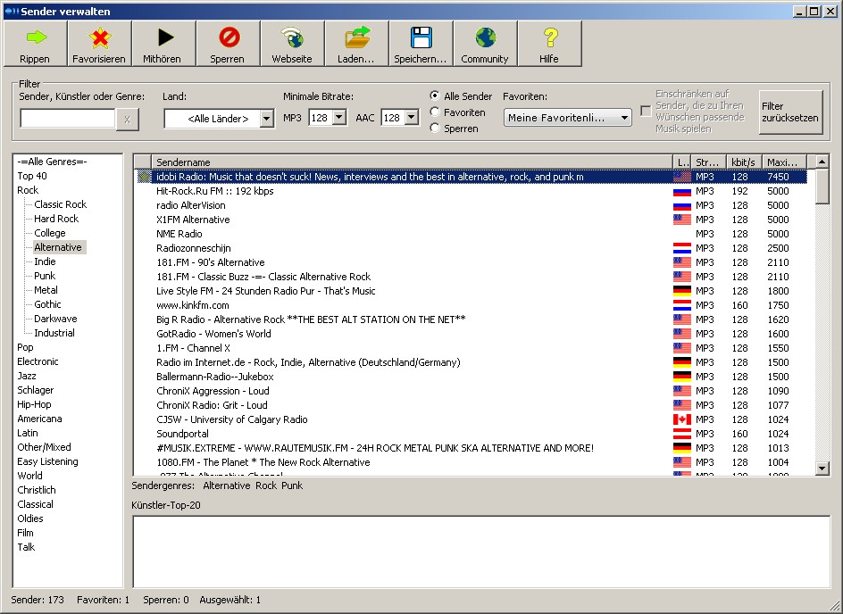The image size is (843, 614).
Task: Click the Sperren block icon
Action: pyautogui.click(x=230, y=37)
